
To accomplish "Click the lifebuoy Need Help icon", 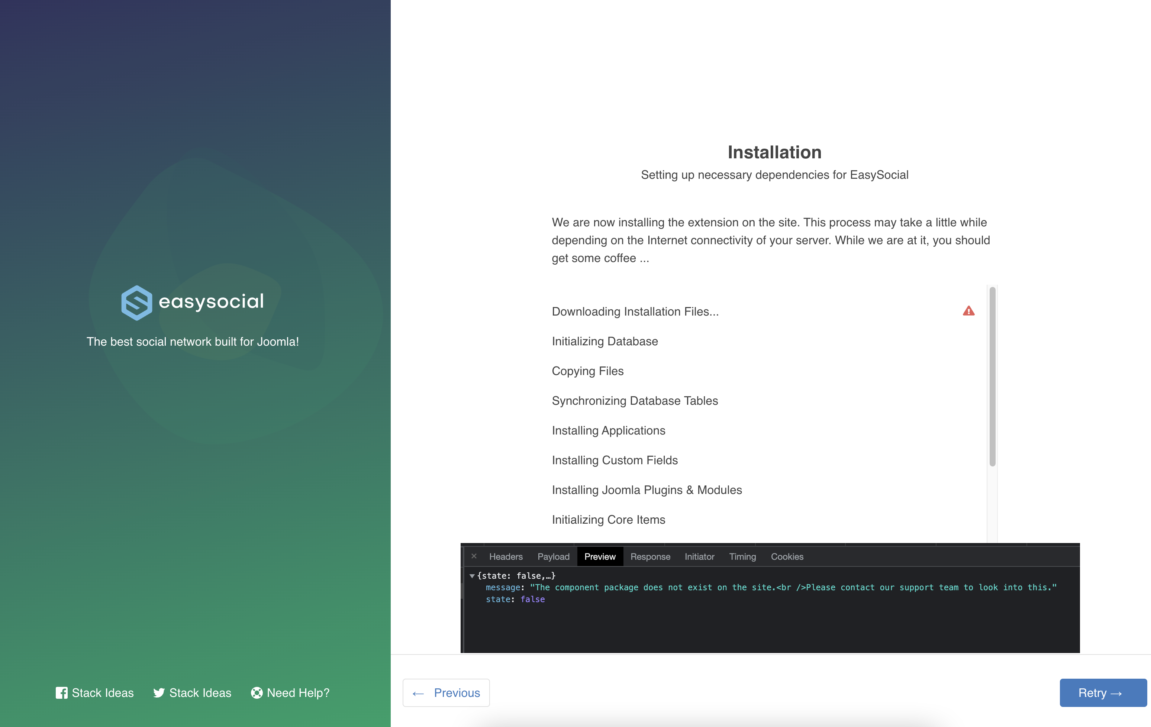I will pos(257,692).
